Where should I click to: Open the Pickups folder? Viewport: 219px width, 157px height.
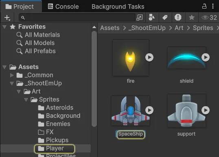pos(53,140)
